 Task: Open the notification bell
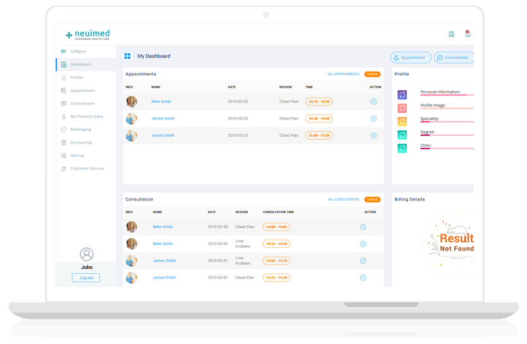[468, 34]
